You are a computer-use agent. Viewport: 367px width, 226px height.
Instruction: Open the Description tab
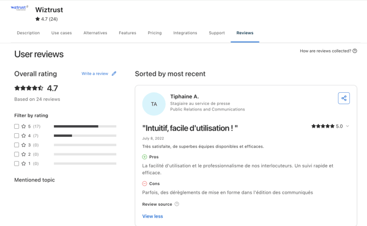coord(28,33)
